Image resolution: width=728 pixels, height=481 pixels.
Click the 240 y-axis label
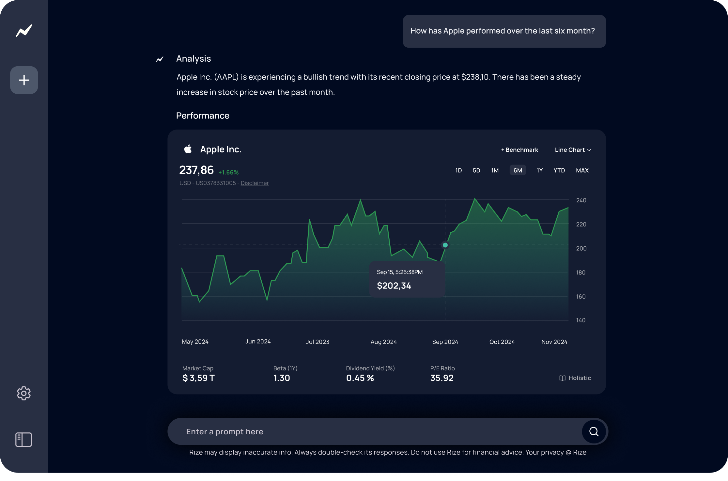click(581, 200)
